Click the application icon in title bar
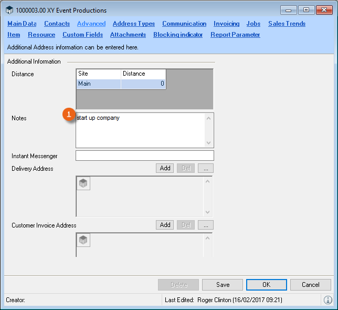 point(9,10)
